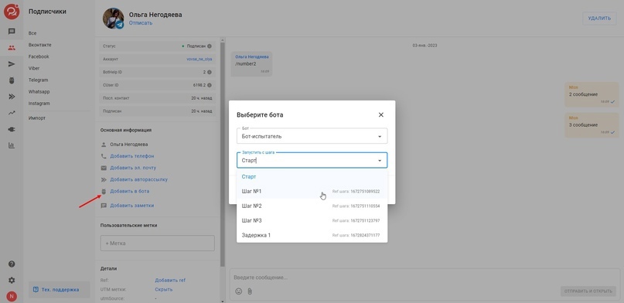The height and width of the screenshot is (303, 624).
Task: Expand the Запустить с шага dropdown arrow
Action: click(x=380, y=161)
